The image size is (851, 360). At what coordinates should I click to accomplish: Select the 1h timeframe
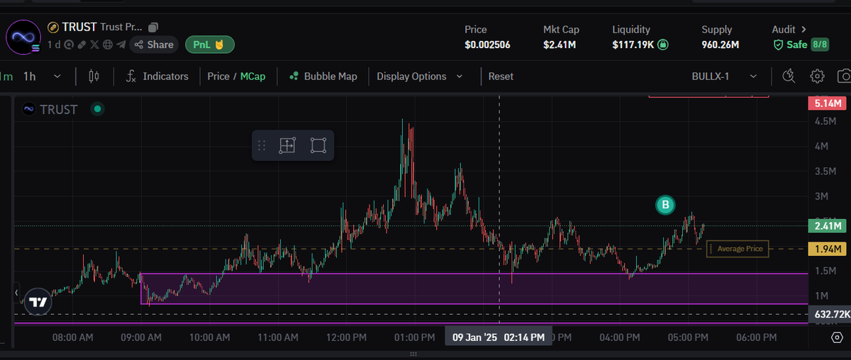pyautogui.click(x=29, y=76)
